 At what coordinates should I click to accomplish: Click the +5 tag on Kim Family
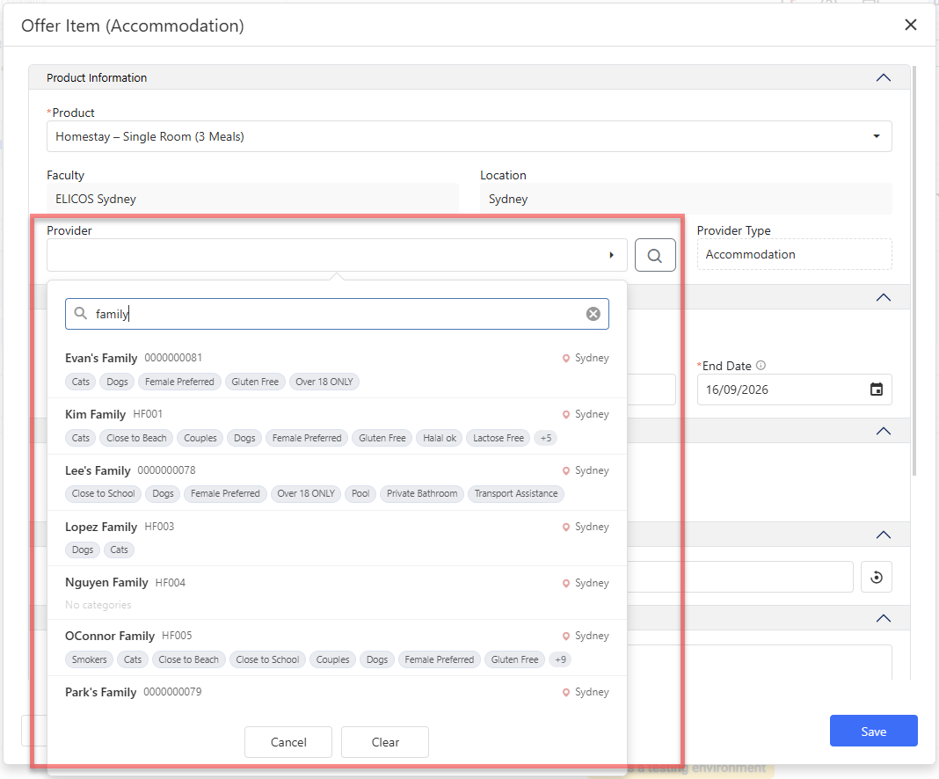(x=546, y=438)
